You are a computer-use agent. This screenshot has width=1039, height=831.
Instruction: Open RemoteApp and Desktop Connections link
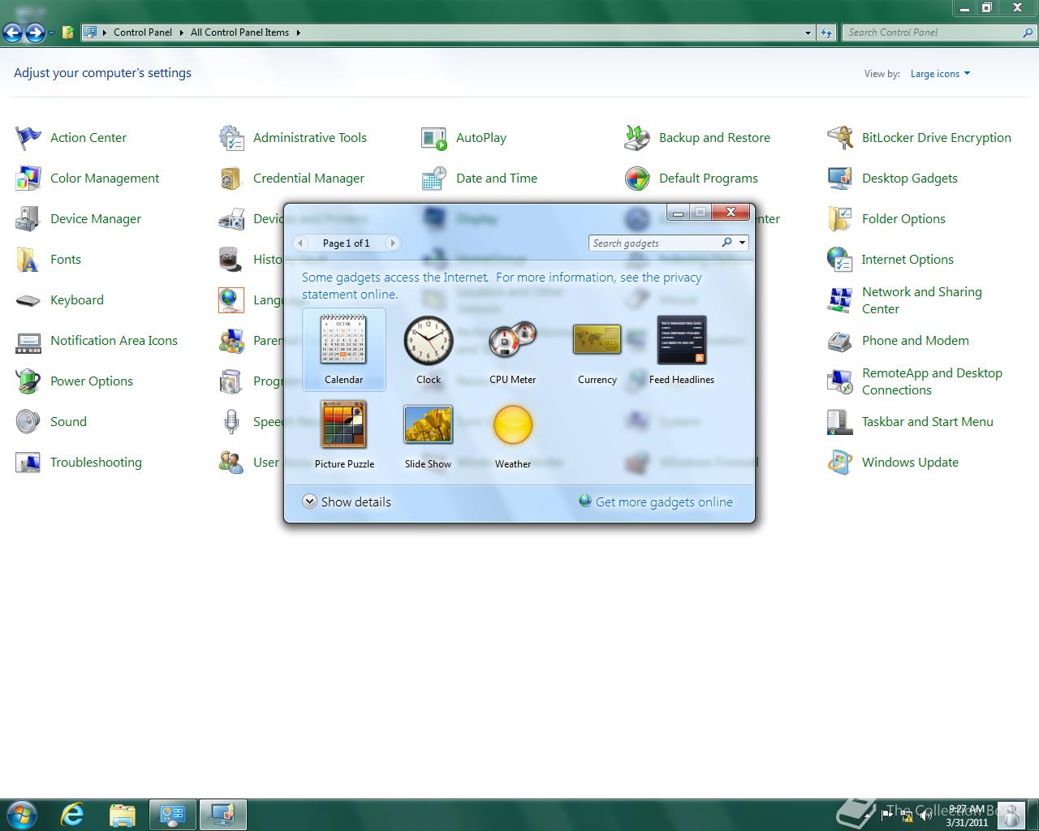[x=932, y=381]
